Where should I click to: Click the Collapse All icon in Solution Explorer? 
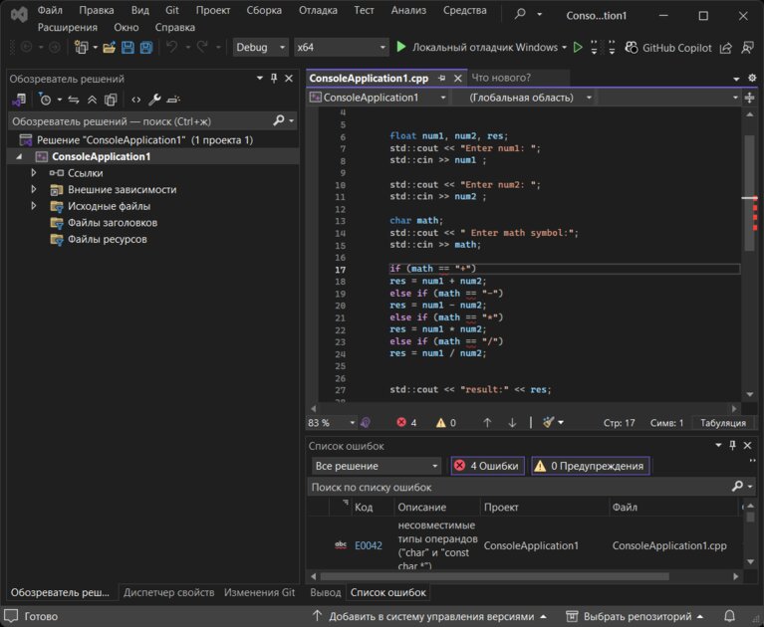(x=92, y=100)
